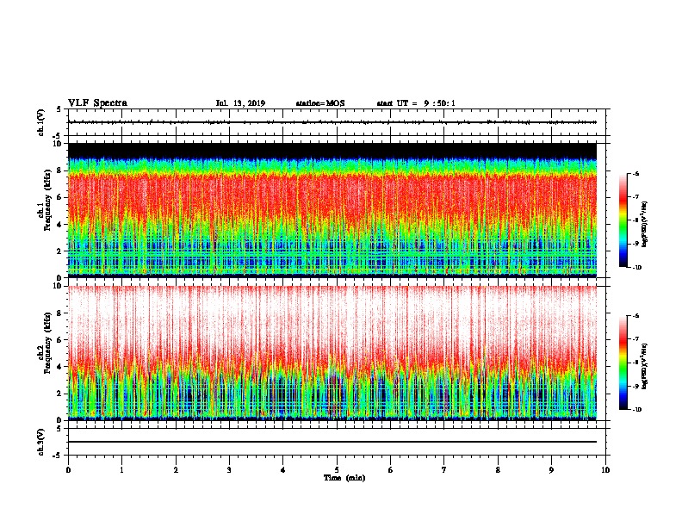Click the 5 tick label on the Time axis
Screen dimensions: 682x527
tap(337, 470)
